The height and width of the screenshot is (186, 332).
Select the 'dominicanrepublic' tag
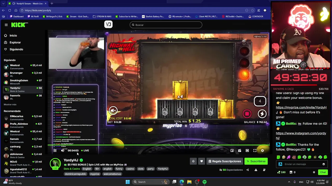point(75,174)
